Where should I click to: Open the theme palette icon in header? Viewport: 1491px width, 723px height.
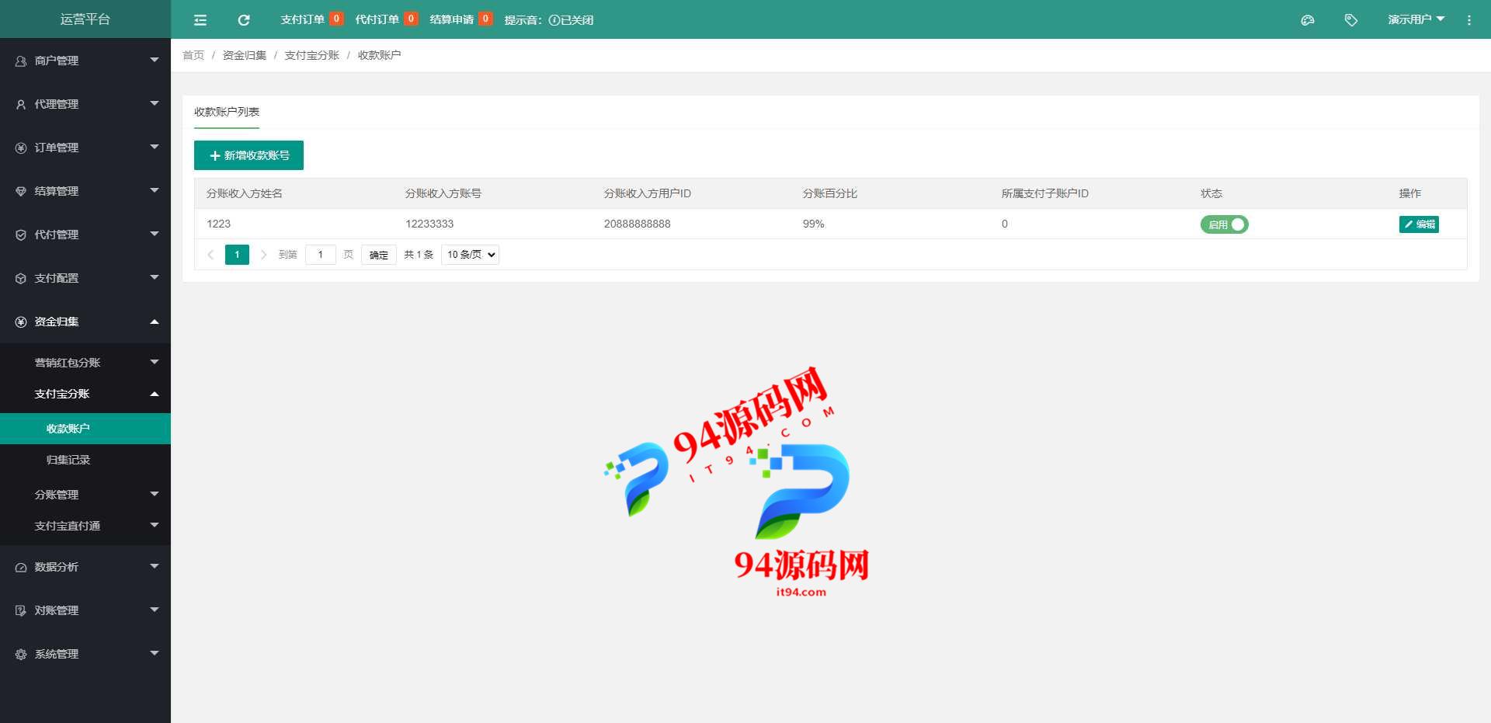1308,20
